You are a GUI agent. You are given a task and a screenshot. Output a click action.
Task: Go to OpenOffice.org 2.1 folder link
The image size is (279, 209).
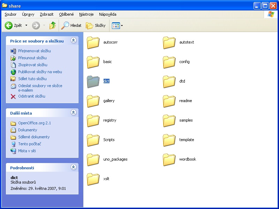[35, 123]
